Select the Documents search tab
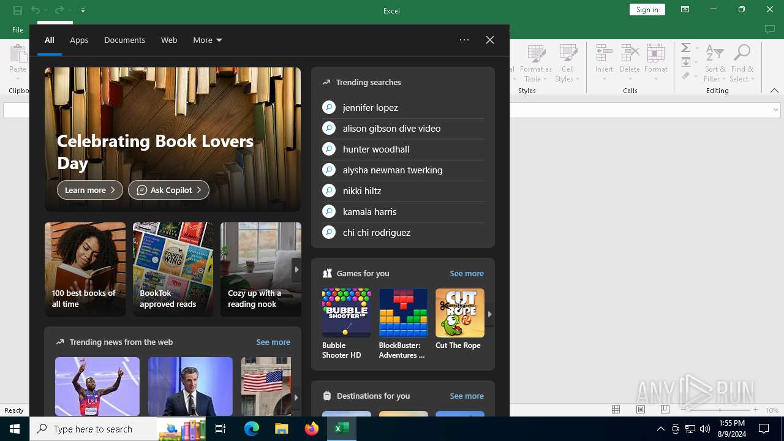784x441 pixels. pos(124,40)
